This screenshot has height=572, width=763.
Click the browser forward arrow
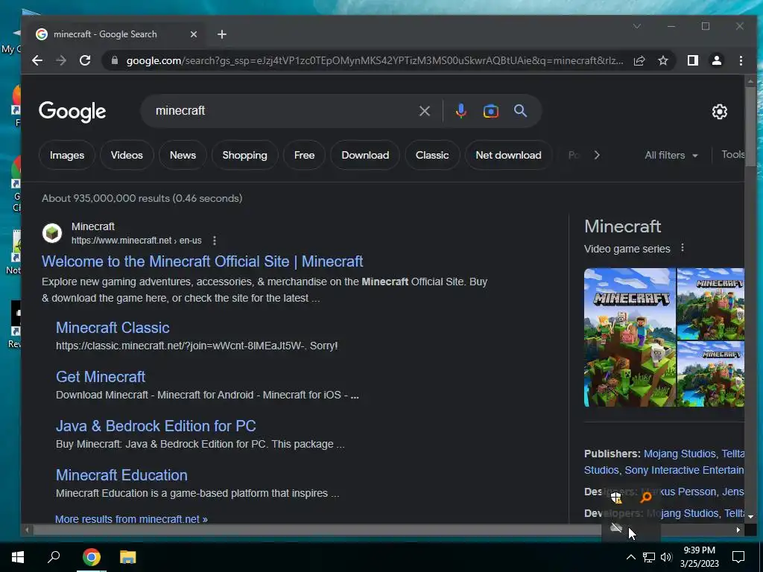(61, 60)
